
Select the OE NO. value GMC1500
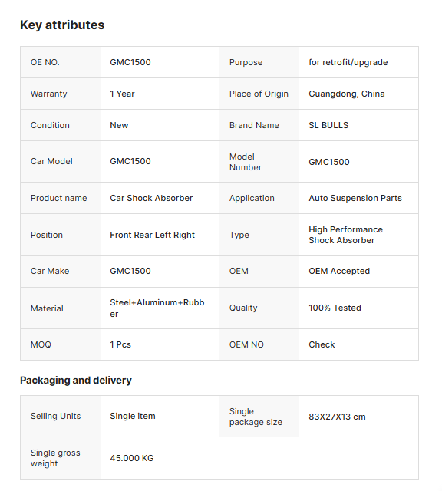tap(130, 62)
